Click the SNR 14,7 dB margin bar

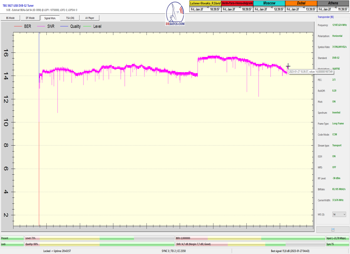[x=250, y=244]
